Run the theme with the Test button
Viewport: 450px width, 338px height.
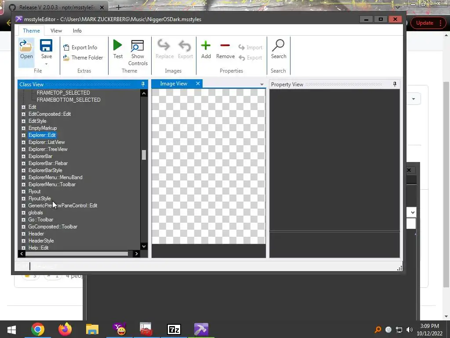click(x=118, y=49)
